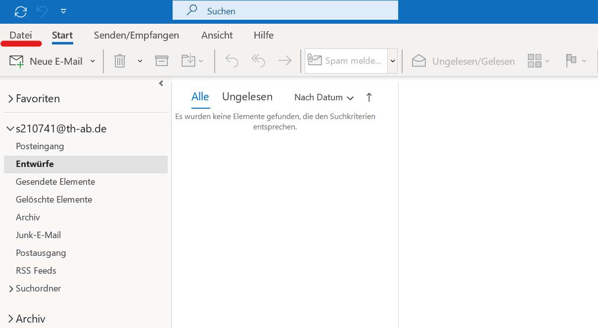
Task: Expand the Suchordner folder
Action: 11,288
